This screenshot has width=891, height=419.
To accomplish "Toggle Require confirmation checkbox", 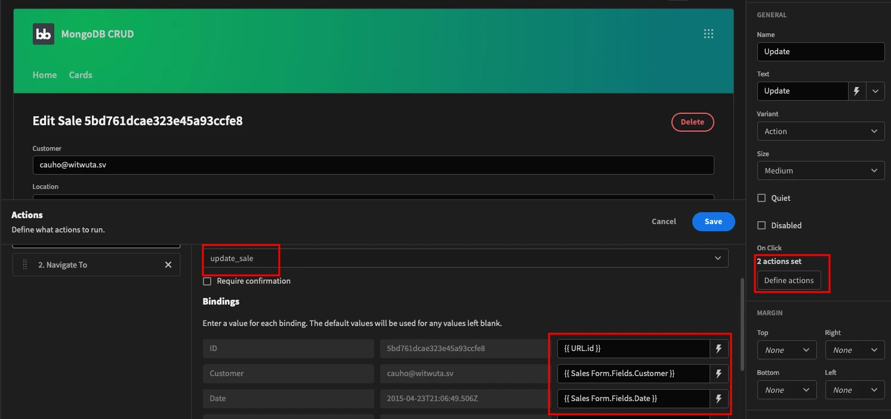I will pos(207,281).
